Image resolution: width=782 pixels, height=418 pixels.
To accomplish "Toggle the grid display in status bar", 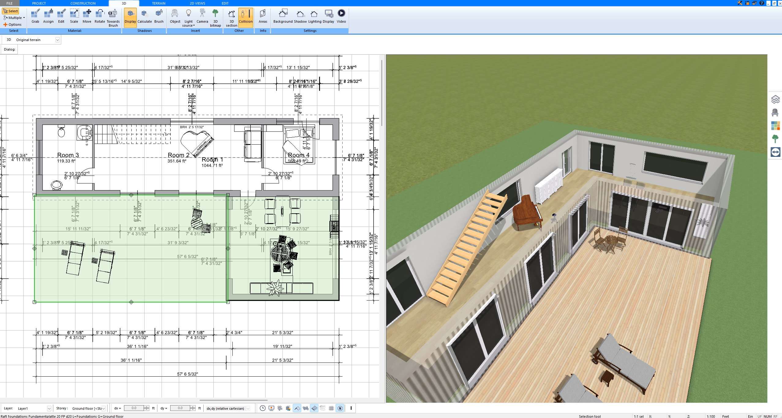I will (x=331, y=408).
